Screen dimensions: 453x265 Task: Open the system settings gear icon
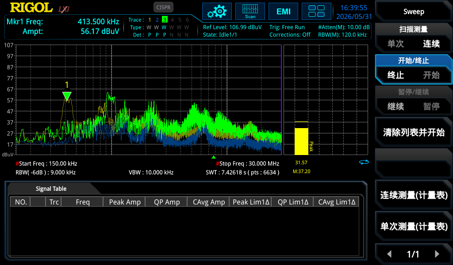217,11
